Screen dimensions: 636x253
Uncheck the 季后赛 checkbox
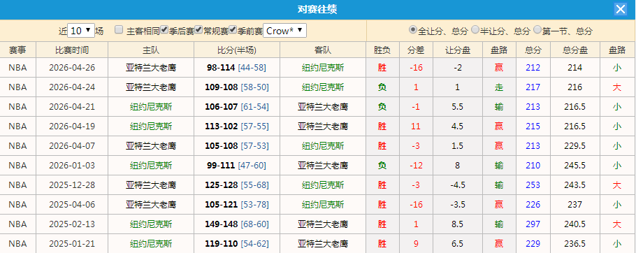tap(165, 29)
